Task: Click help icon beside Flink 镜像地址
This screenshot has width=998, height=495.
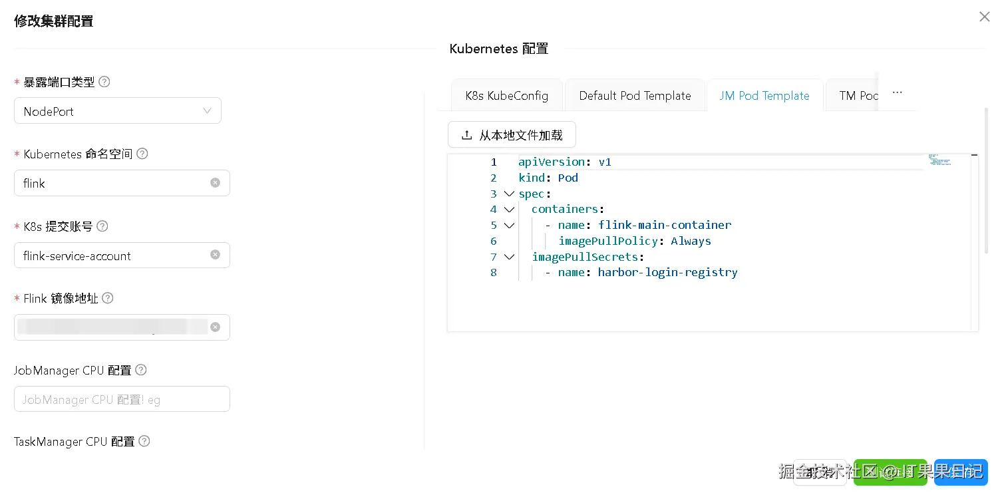Action: (x=108, y=298)
